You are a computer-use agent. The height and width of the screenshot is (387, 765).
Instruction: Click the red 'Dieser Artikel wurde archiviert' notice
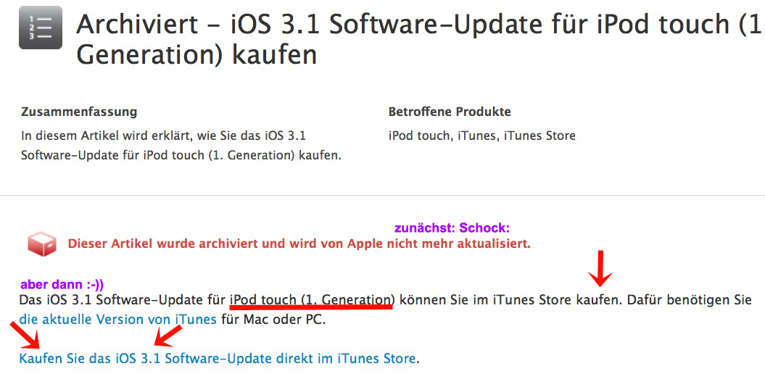(x=299, y=244)
